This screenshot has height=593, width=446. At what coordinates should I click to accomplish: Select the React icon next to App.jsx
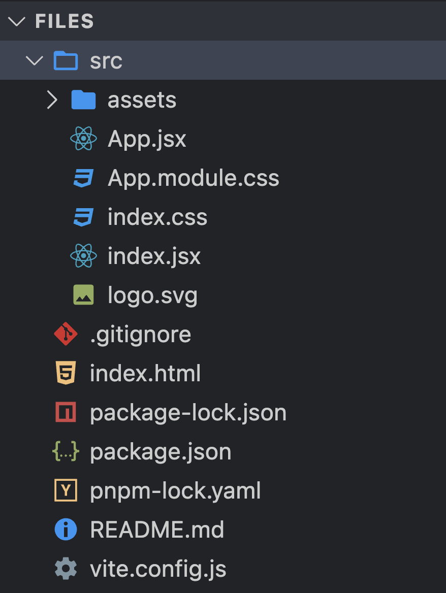83,138
